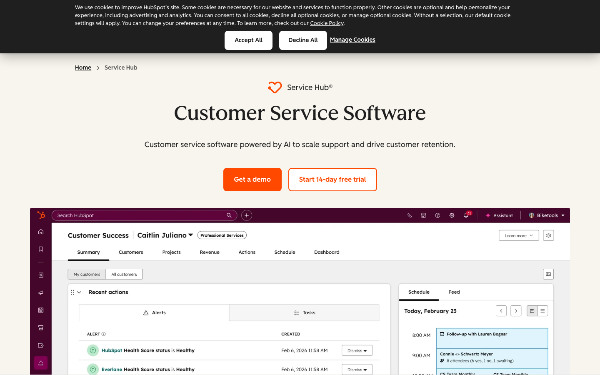Open Follow-up with Lauren Bognar event

click(492, 338)
